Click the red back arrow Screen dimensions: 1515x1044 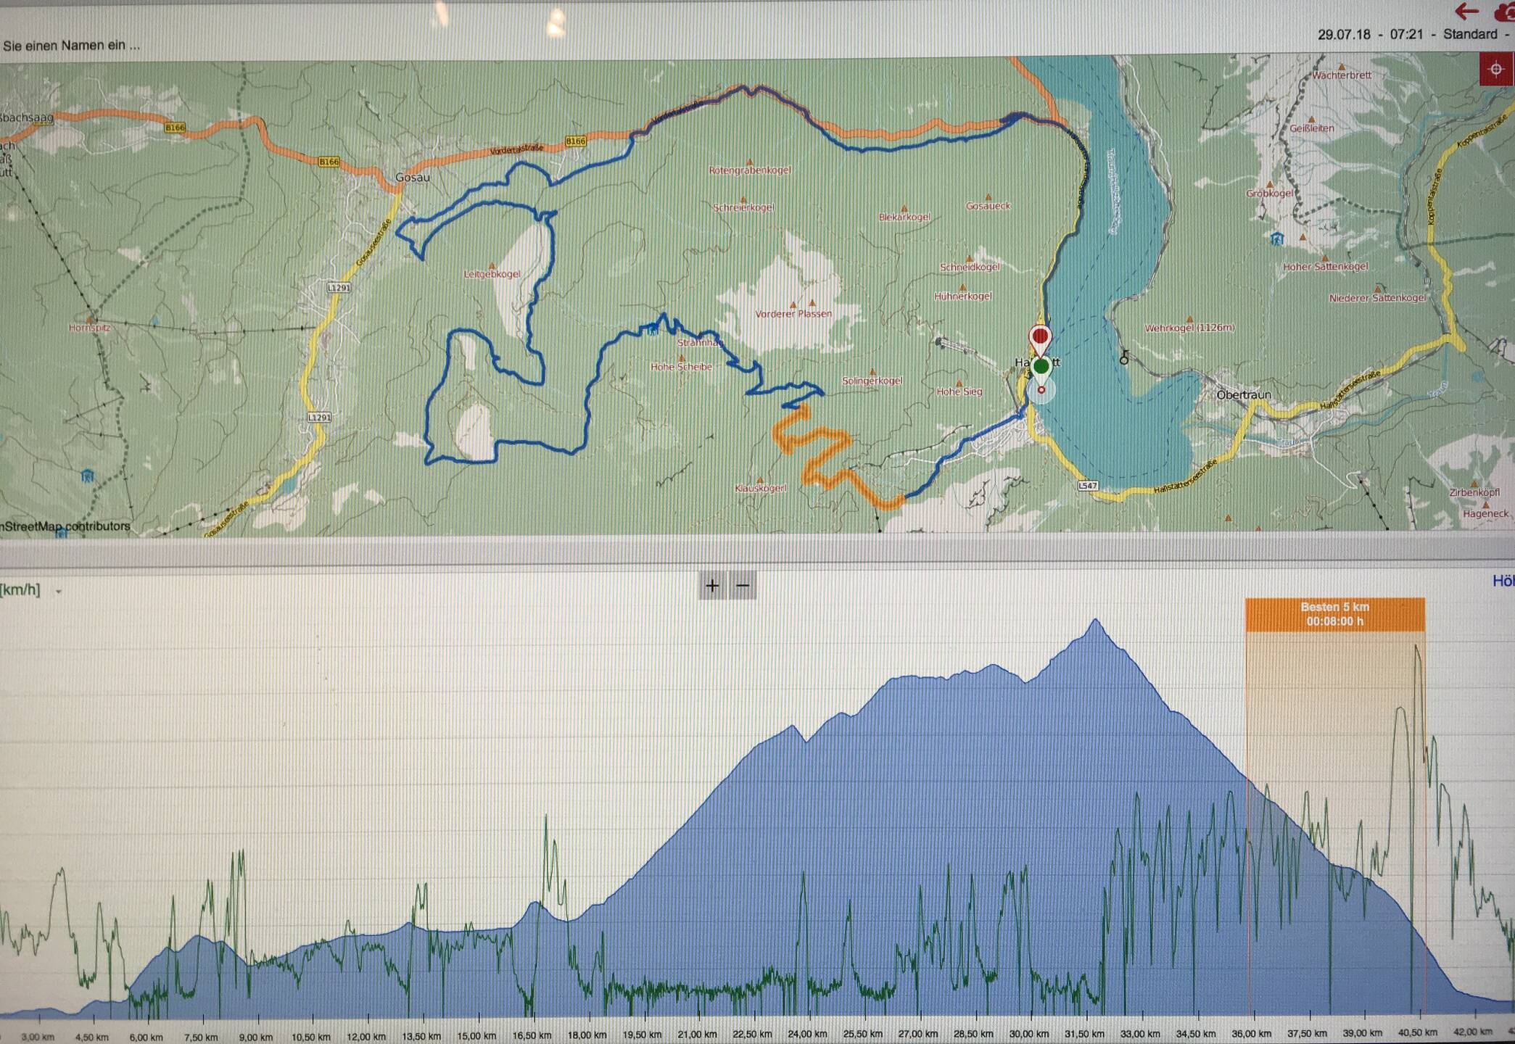(x=1466, y=11)
